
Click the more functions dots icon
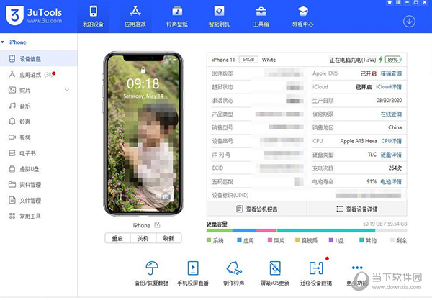click(x=357, y=268)
